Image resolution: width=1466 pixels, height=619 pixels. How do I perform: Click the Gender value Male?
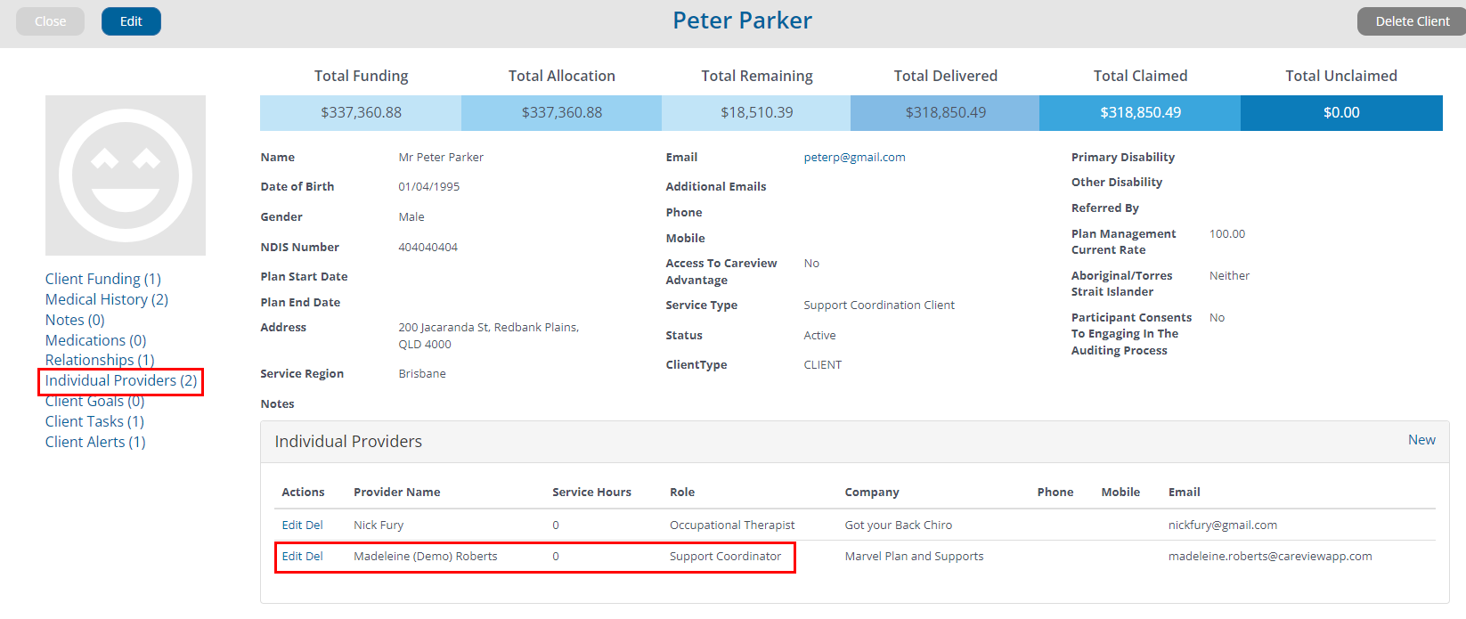[x=411, y=216]
